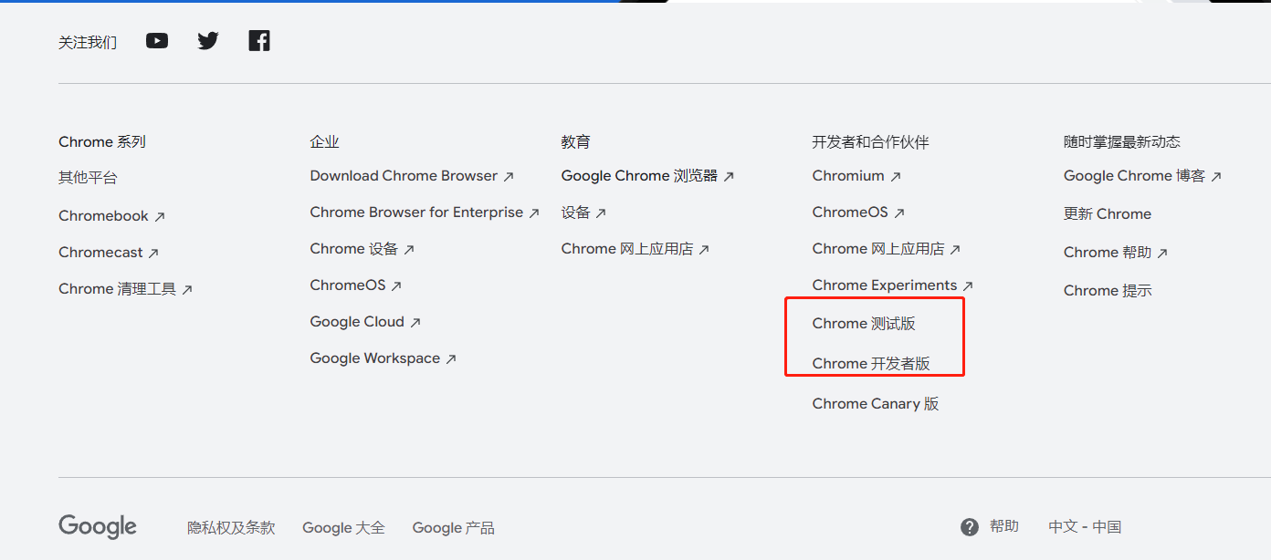Image resolution: width=1271 pixels, height=560 pixels.
Task: Click external arrow beside Chromecast
Action: [x=153, y=254]
